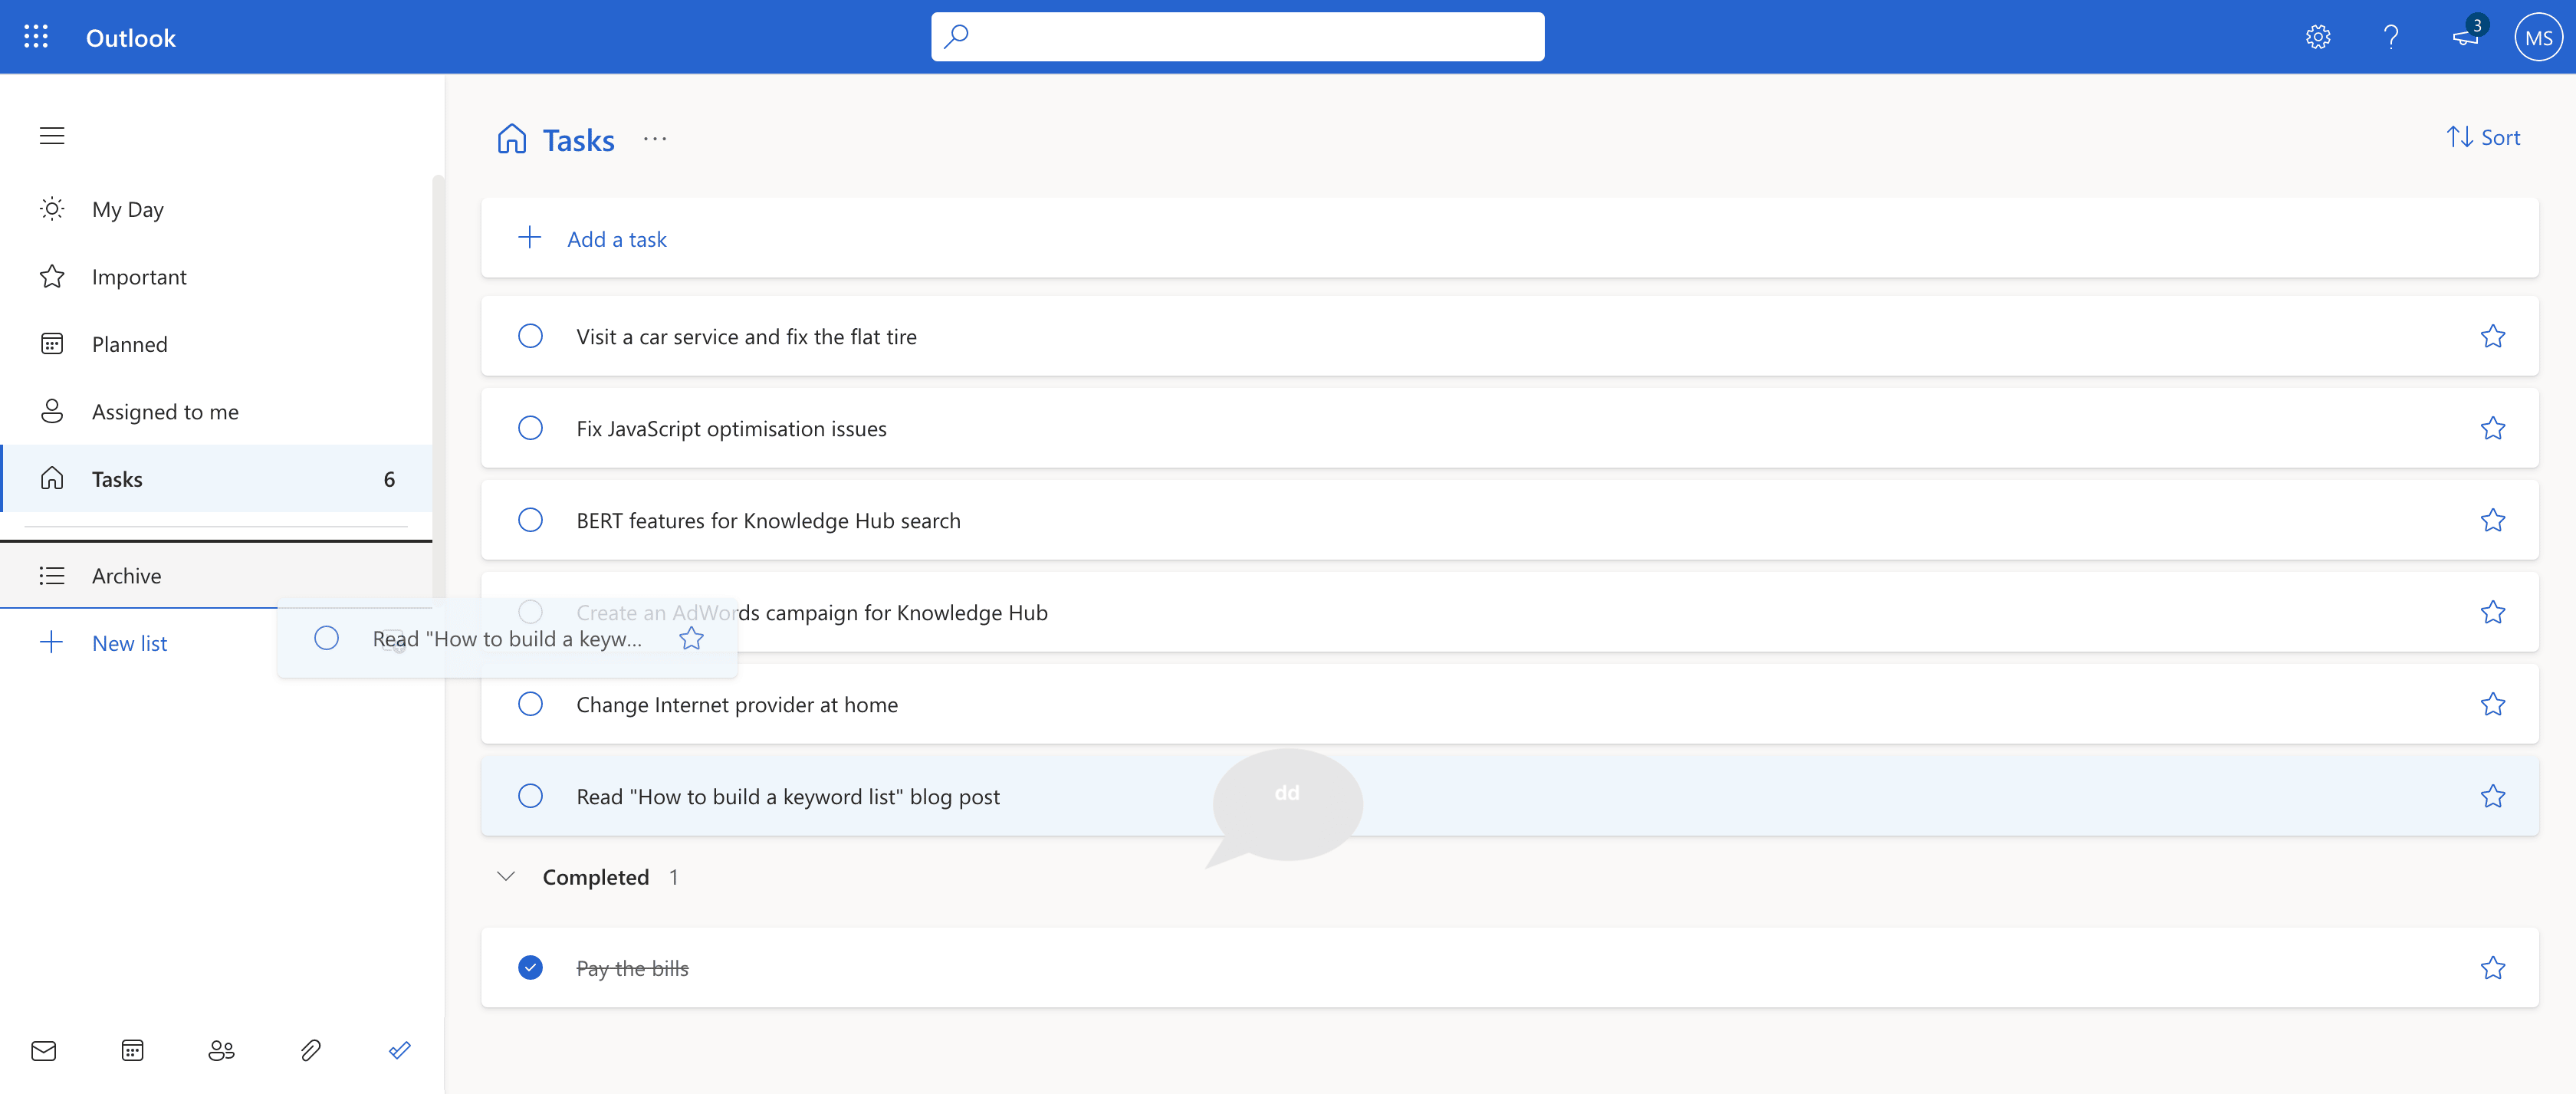The width and height of the screenshot is (2576, 1094).
Task: Open the Tasks list options via ellipsis
Action: 655,139
